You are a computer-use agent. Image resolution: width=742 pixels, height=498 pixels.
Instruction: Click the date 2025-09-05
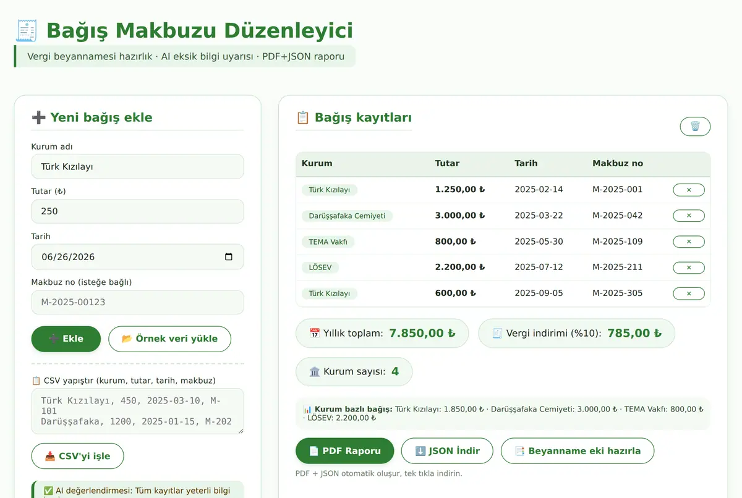(539, 293)
